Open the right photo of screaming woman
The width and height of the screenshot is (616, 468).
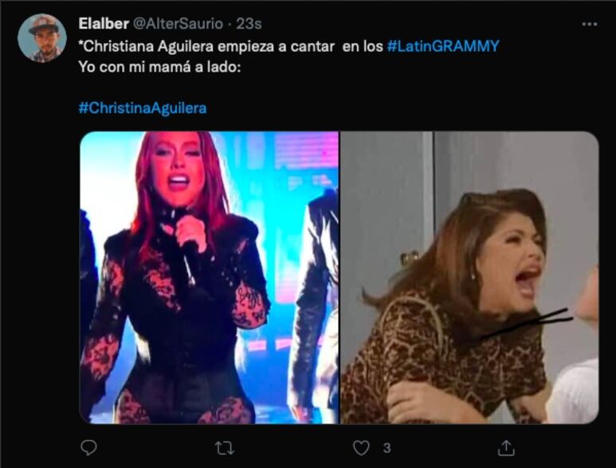tap(469, 278)
